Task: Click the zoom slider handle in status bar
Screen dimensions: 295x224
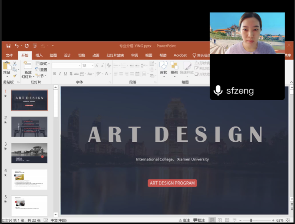Action: tap(251, 220)
